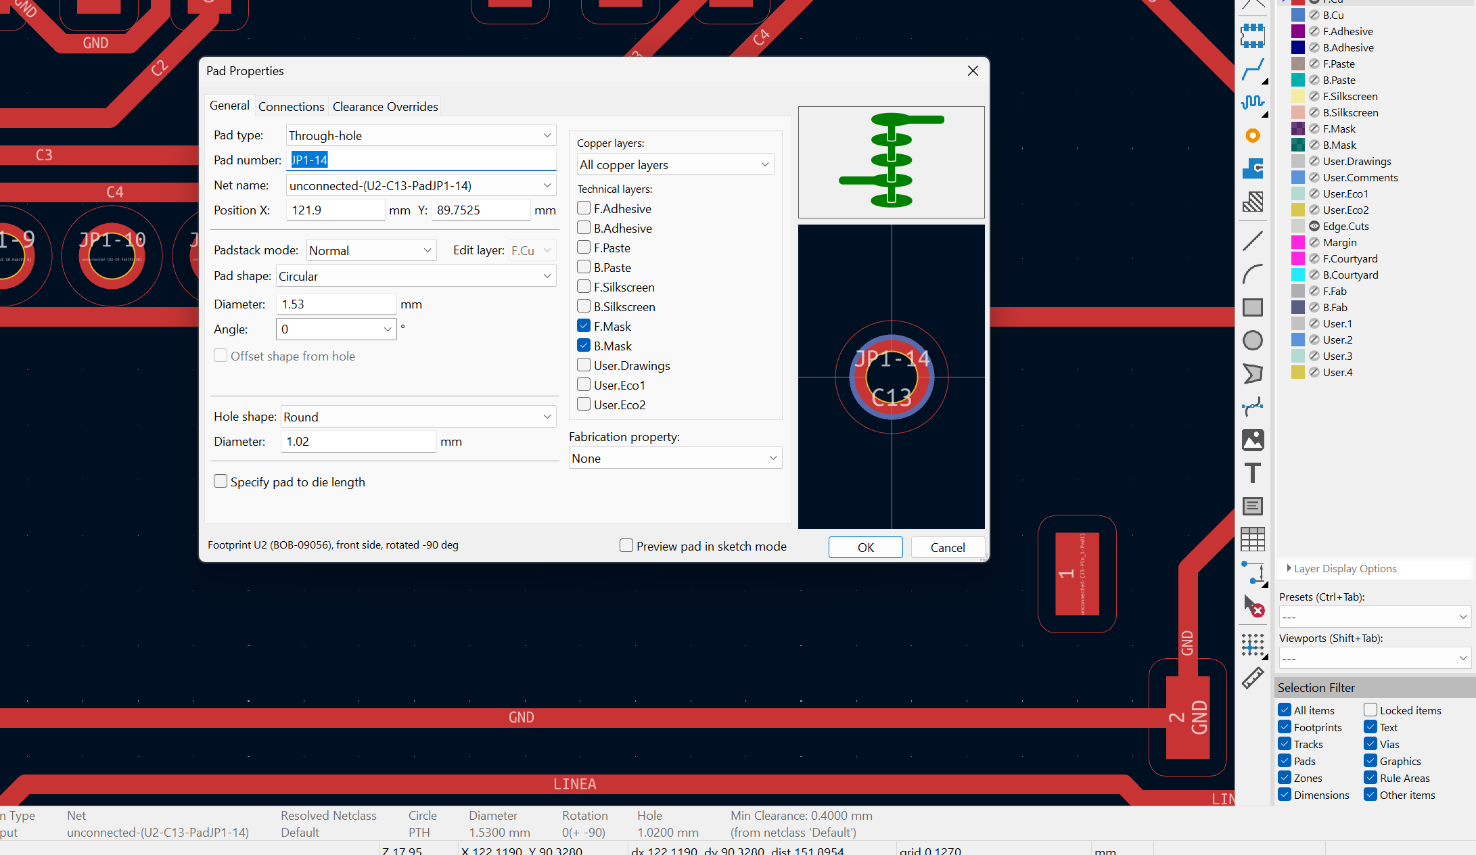Enable the F.Paste technical layer checkbox
The height and width of the screenshot is (855, 1476).
coord(583,247)
